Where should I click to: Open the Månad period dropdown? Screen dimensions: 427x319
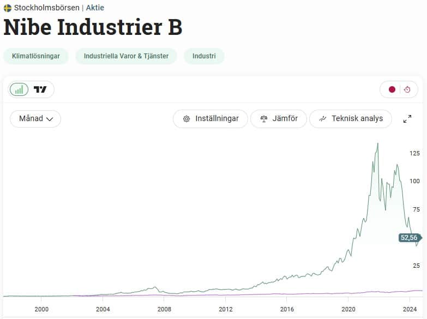(x=31, y=118)
